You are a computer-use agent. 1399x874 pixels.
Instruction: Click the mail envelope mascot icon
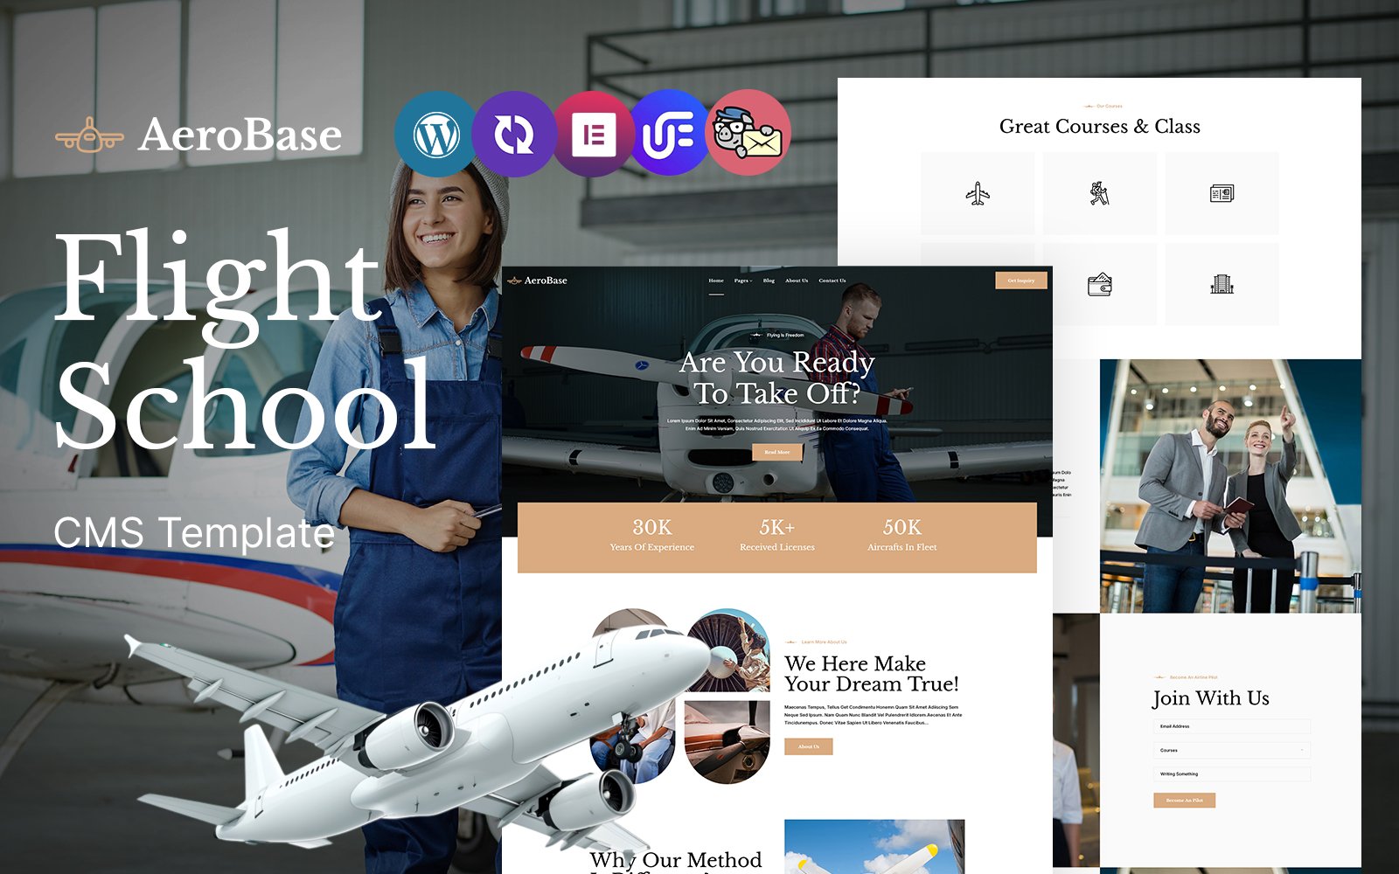click(748, 135)
